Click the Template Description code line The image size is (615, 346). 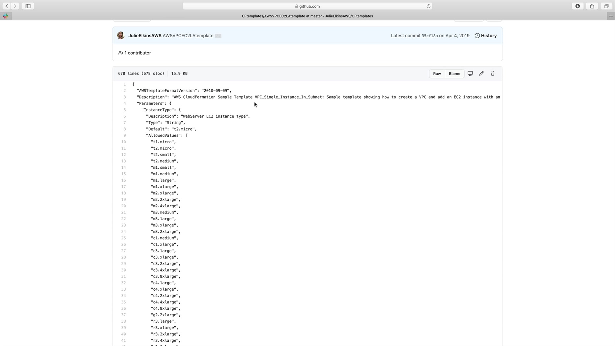(x=318, y=97)
